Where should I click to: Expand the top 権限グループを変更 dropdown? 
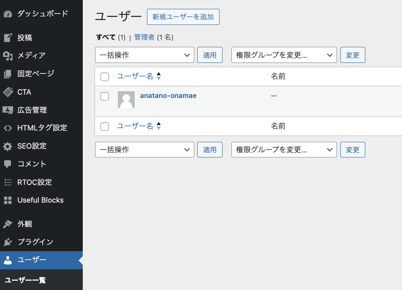(x=284, y=55)
